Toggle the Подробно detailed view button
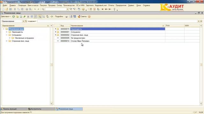Viewport: 204px width, 114px height. pyautogui.click(x=59, y=16)
